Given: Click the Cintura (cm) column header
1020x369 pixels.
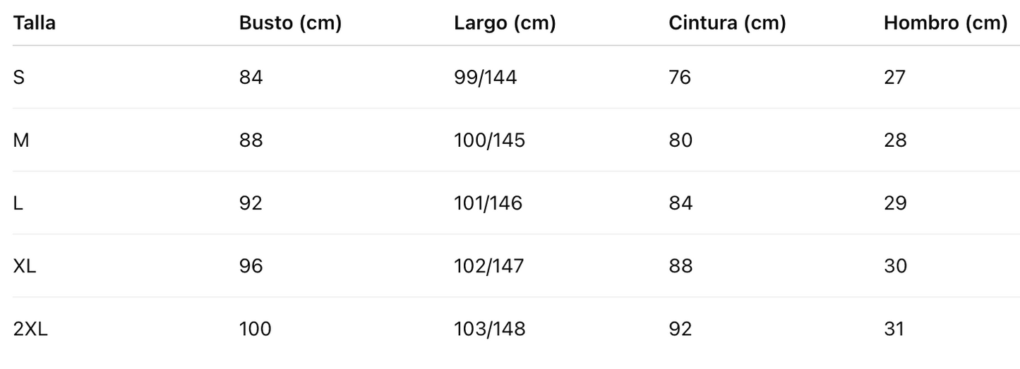Looking at the screenshot, I should [727, 23].
